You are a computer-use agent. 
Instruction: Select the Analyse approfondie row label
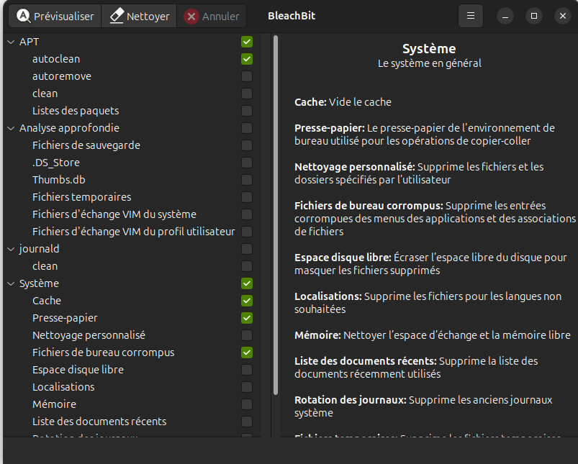point(69,128)
